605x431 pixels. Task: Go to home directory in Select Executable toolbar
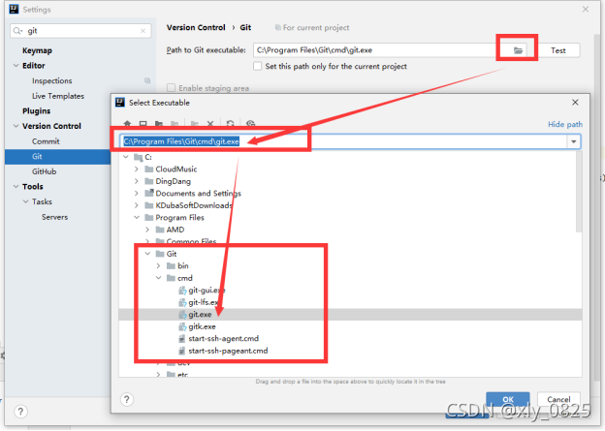tap(127, 124)
